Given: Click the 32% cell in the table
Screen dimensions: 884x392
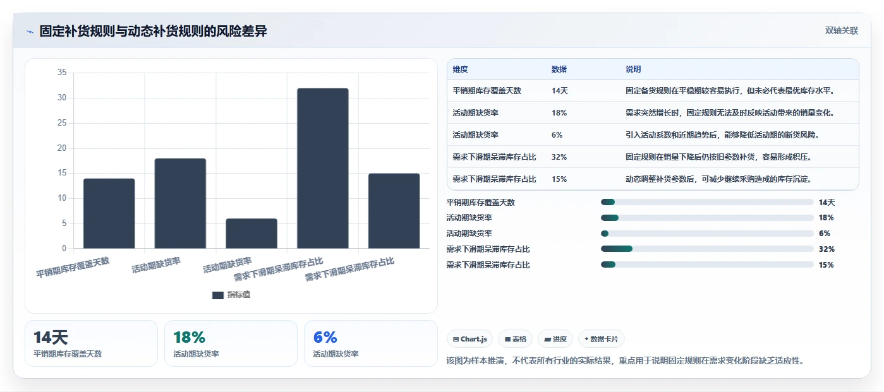Looking at the screenshot, I should [559, 157].
